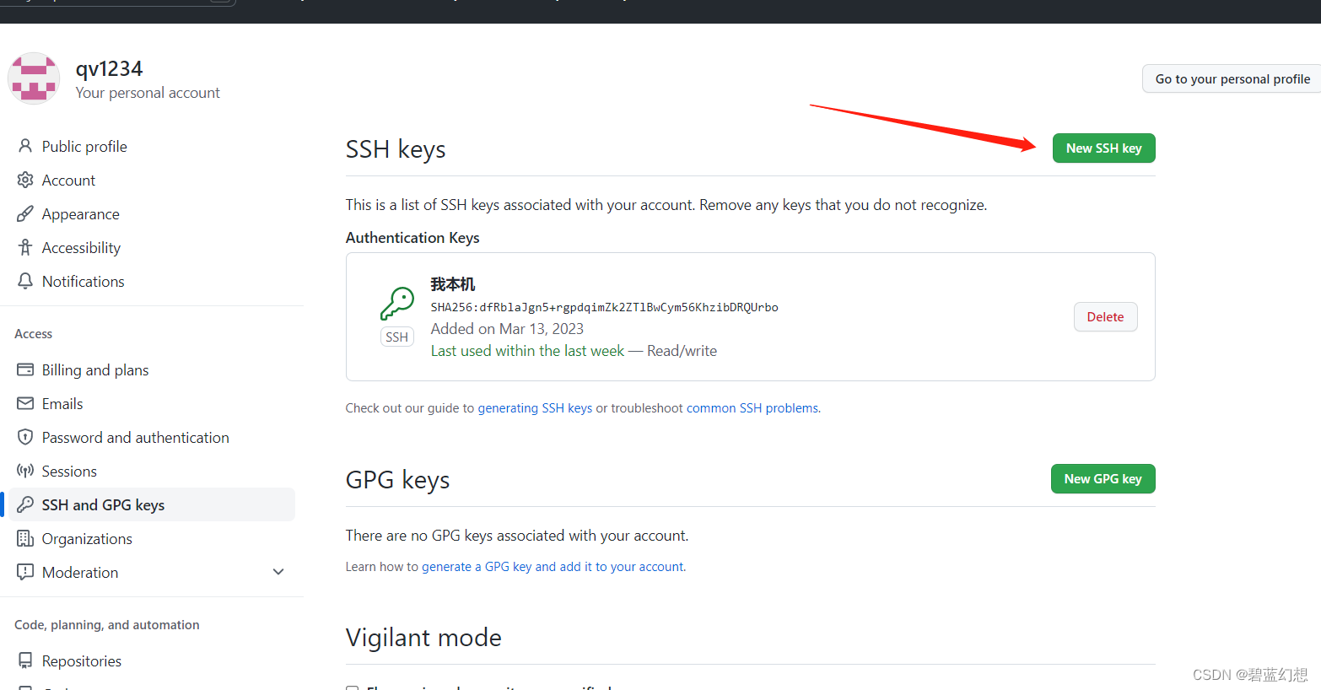This screenshot has height=690, width=1321.
Task: Click the Notifications bell icon
Action: (25, 281)
